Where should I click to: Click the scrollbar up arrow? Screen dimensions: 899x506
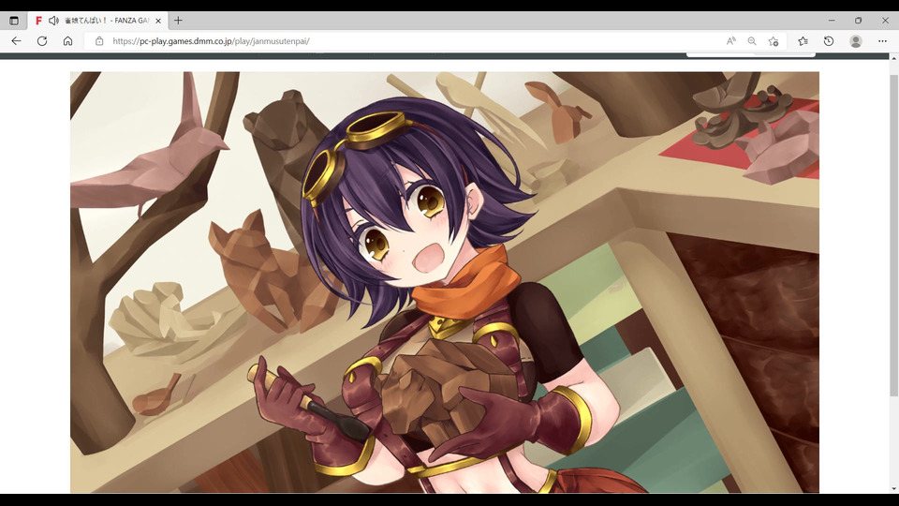coord(893,58)
